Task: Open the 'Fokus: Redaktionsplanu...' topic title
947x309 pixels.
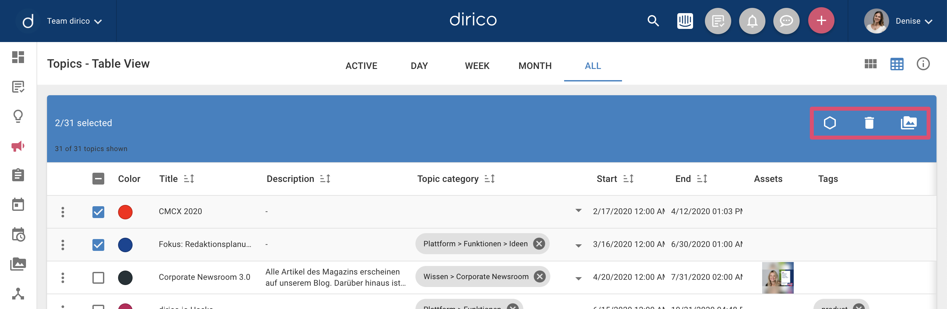Action: [205, 244]
